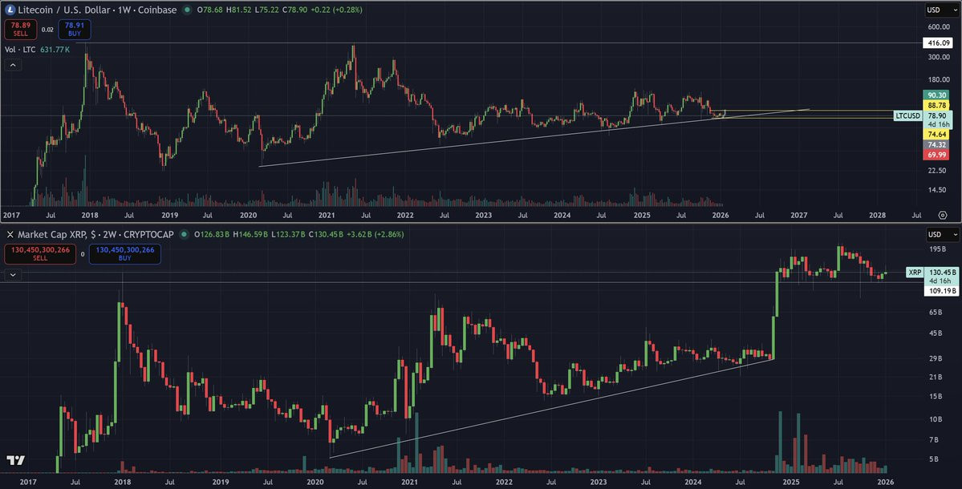Click the 0.02 spread value
The height and width of the screenshot is (489, 962).
47,30
